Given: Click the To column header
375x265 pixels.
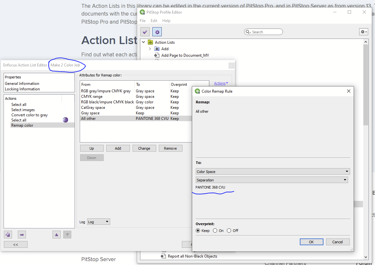Looking at the screenshot, I should point(152,84).
